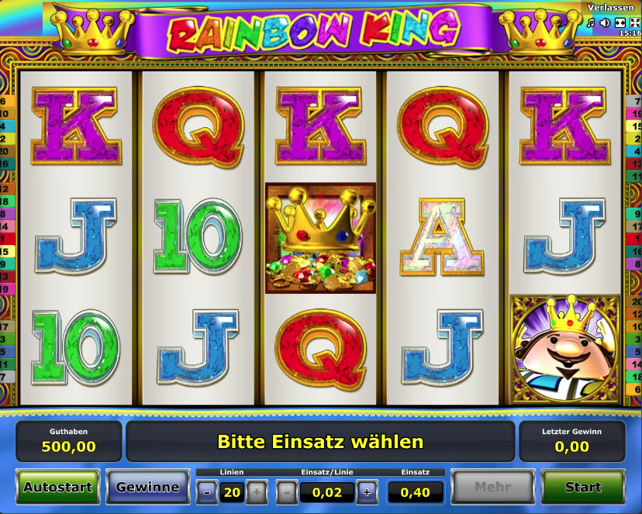Increase Linien with plus button

(257, 492)
